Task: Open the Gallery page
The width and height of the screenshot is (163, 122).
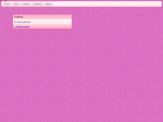Action: (x=26, y=4)
